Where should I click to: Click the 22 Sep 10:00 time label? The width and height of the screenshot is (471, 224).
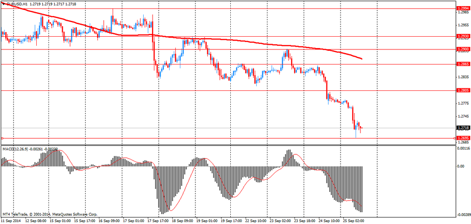255,221
